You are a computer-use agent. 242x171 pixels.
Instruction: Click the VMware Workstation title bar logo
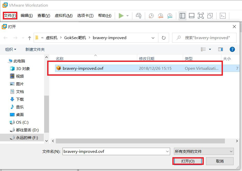tap(5, 5)
